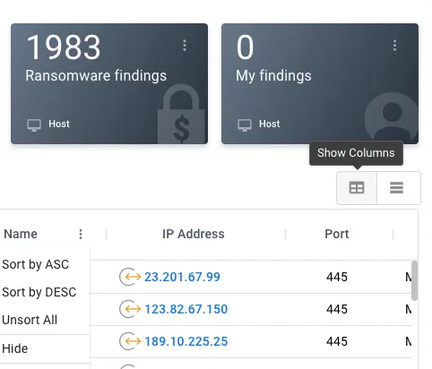Click the Show Columns grid icon
The height and width of the screenshot is (369, 432).
[357, 188]
